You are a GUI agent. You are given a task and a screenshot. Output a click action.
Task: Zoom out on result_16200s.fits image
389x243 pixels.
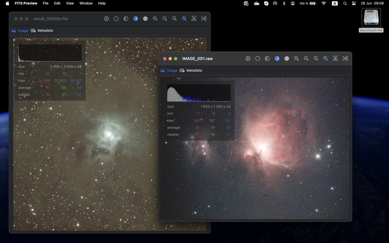coord(165,18)
